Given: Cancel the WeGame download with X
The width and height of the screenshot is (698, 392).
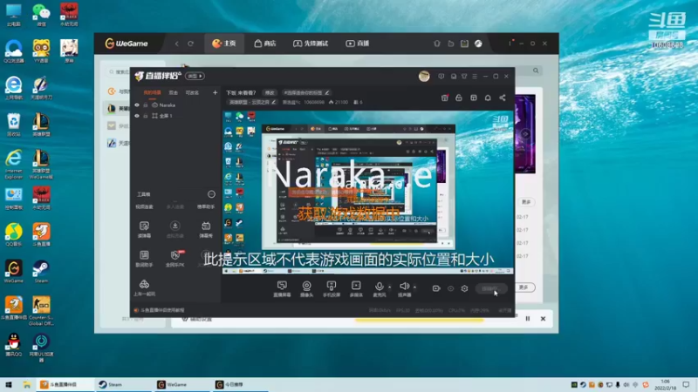Looking at the screenshot, I should 543,319.
